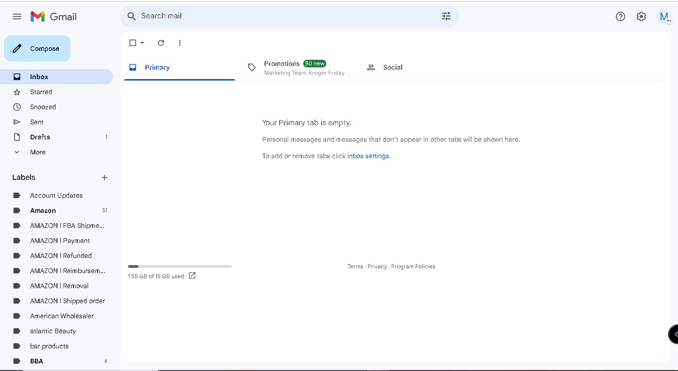Open the Support help icon

pos(621,16)
